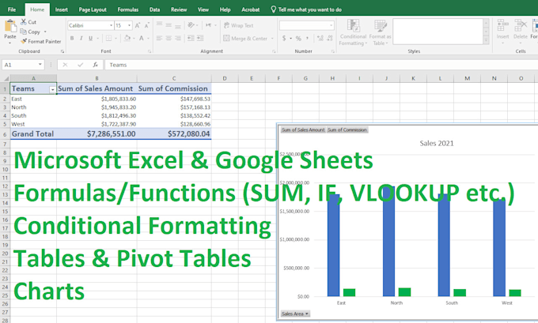Apply Percent Style format
538x323 pixels.
[x=298, y=38]
